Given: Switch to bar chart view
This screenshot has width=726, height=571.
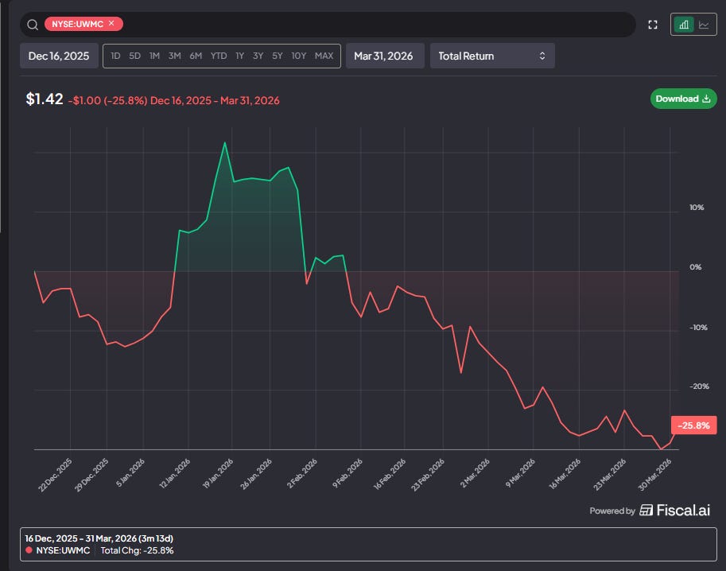Looking at the screenshot, I should (x=684, y=25).
